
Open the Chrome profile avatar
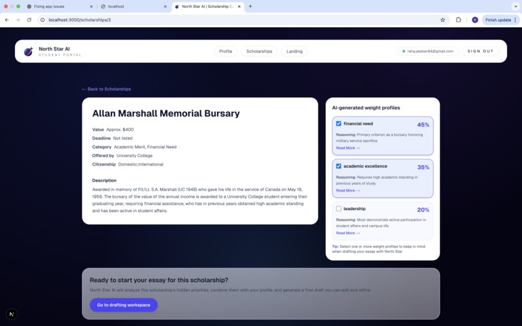click(475, 20)
